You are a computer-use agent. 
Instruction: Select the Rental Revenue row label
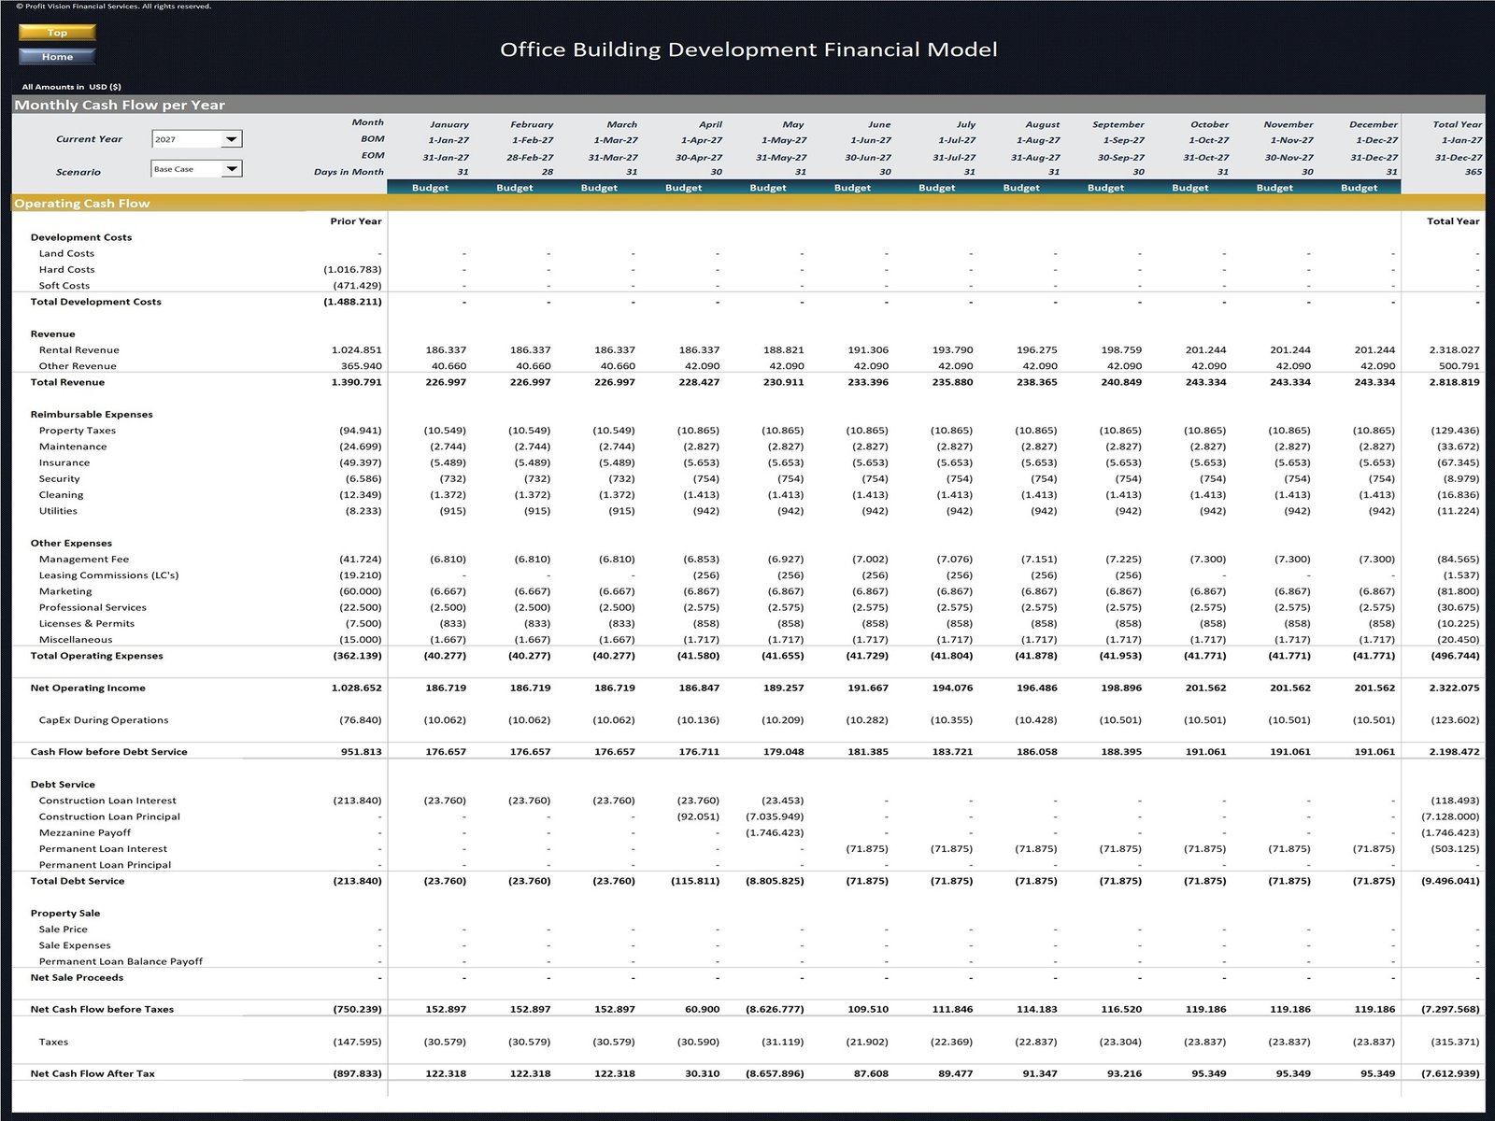[x=79, y=350]
